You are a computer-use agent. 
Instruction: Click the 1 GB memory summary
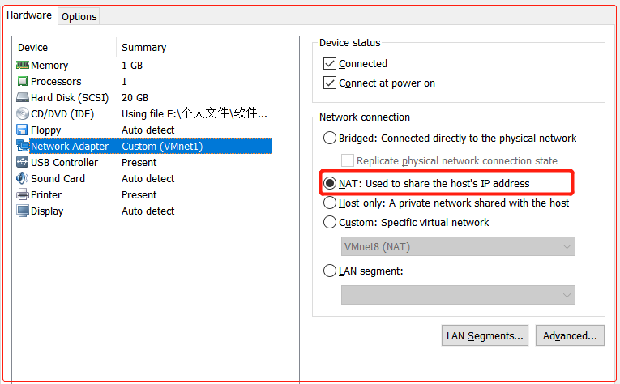click(x=132, y=65)
